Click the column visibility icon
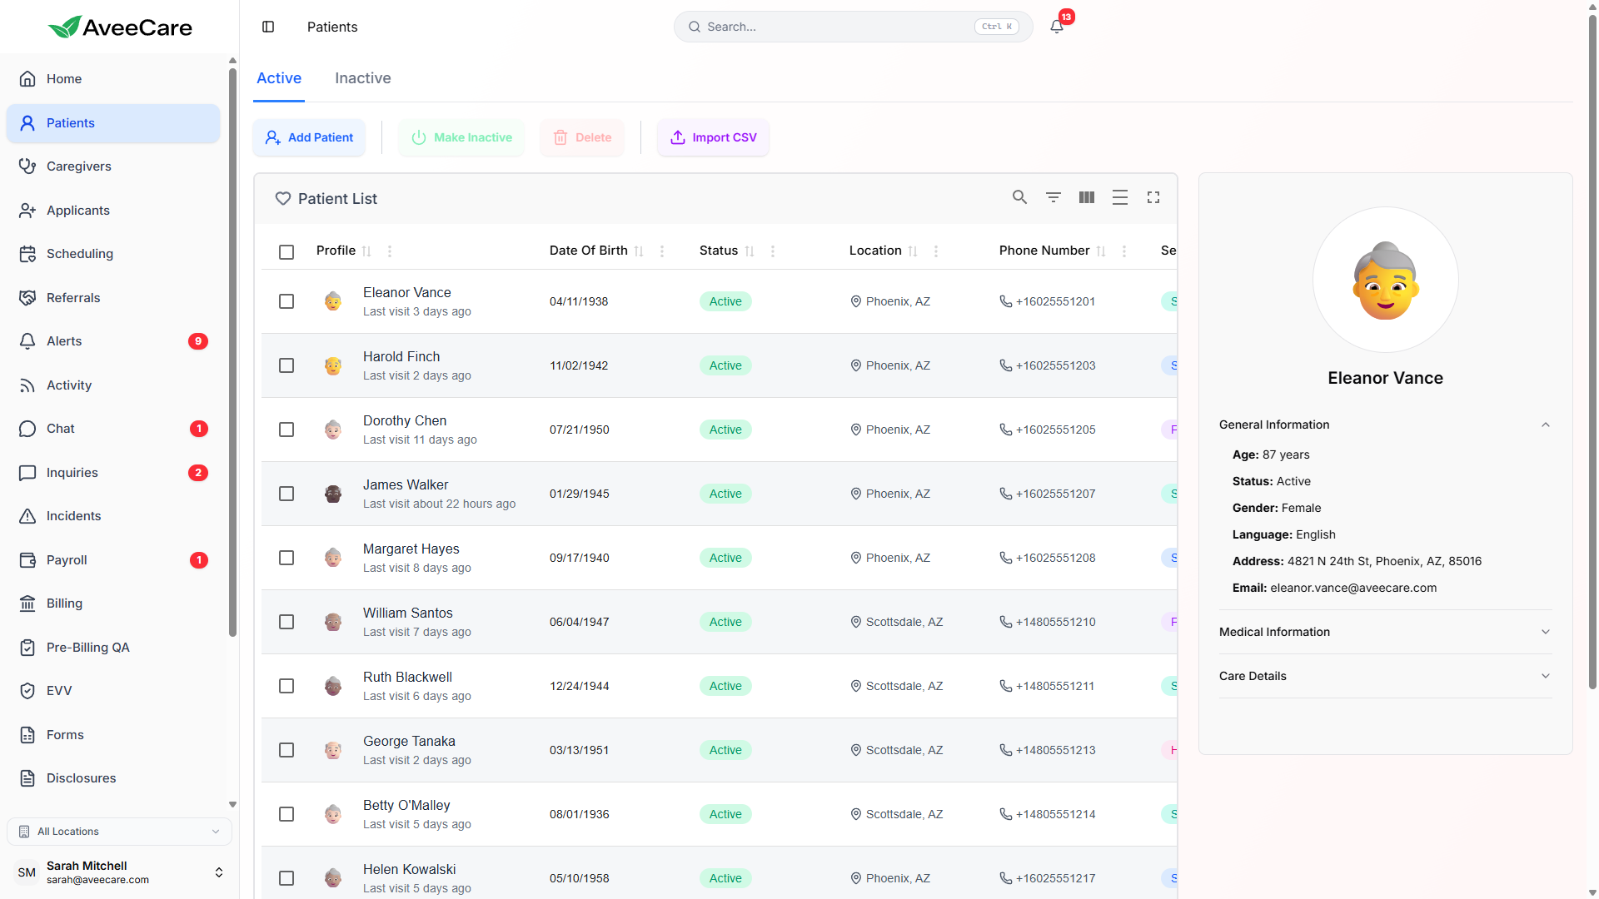The width and height of the screenshot is (1599, 899). [x=1086, y=197]
